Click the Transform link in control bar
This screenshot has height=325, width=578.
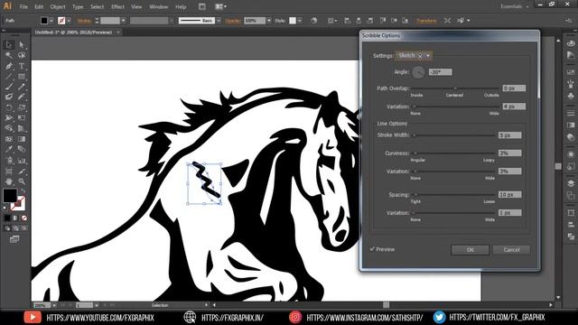(x=426, y=21)
